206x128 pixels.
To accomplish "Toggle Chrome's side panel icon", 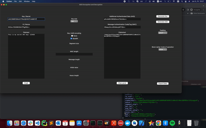I will click(188, 10).
